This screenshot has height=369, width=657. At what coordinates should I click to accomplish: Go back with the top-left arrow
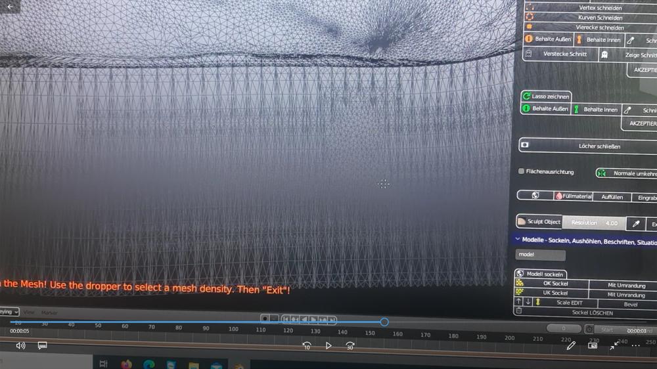pos(10,7)
